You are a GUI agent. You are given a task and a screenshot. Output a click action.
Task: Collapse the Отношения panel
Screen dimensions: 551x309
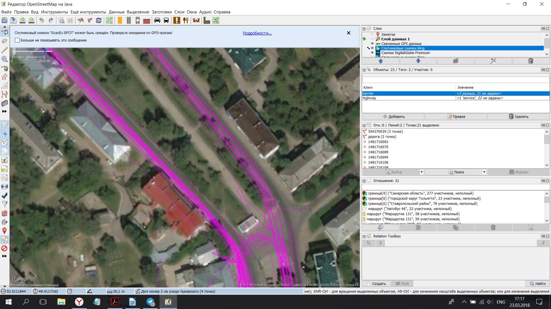coord(364,181)
